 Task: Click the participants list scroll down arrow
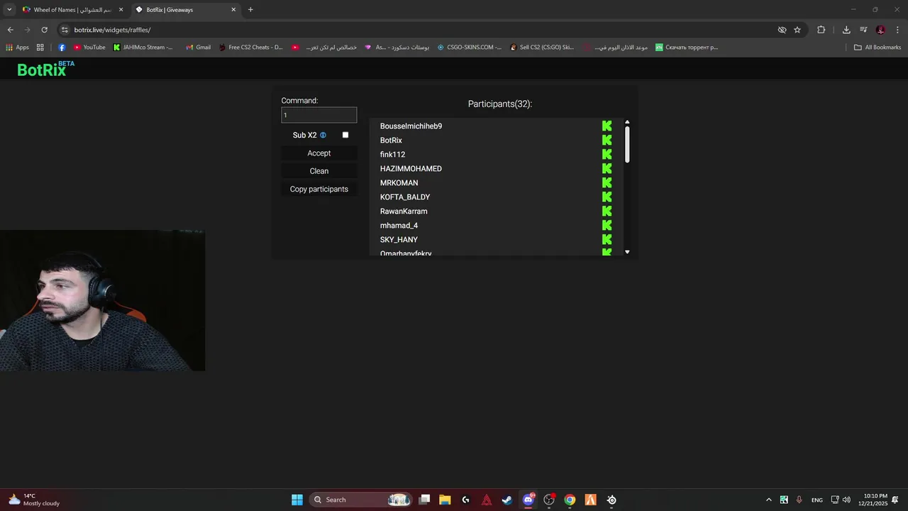[627, 252]
